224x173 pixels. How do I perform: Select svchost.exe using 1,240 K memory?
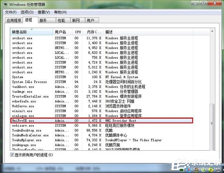pyautogui.click(x=102, y=72)
